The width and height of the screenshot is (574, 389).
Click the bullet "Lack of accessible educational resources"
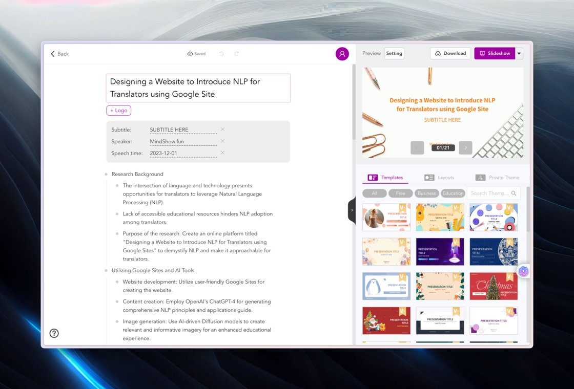(198, 218)
